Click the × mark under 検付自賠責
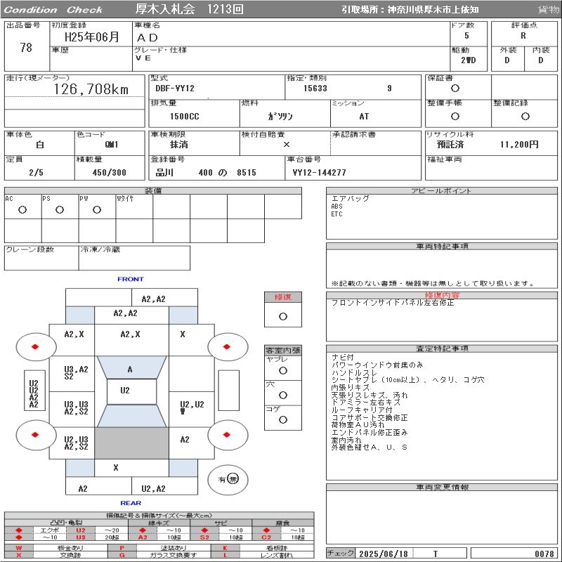 click(x=287, y=145)
